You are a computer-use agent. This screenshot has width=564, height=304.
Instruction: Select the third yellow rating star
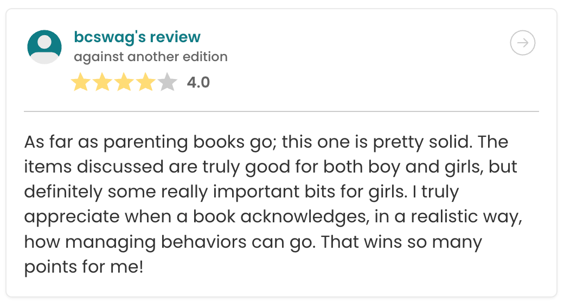124,83
